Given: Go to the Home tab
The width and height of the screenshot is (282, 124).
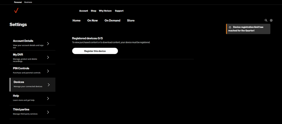Looking at the screenshot, I should (77, 21).
